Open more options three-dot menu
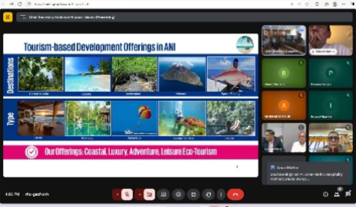The height and width of the screenshot is (207, 356). 221,195
